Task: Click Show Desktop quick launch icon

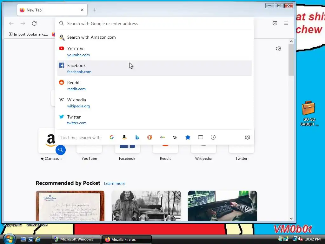Action: [x=23, y=240]
